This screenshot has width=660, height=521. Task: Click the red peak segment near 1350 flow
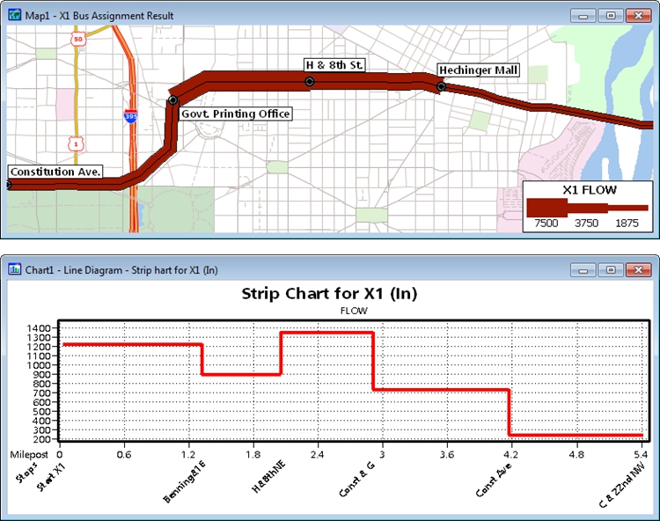[x=327, y=333]
